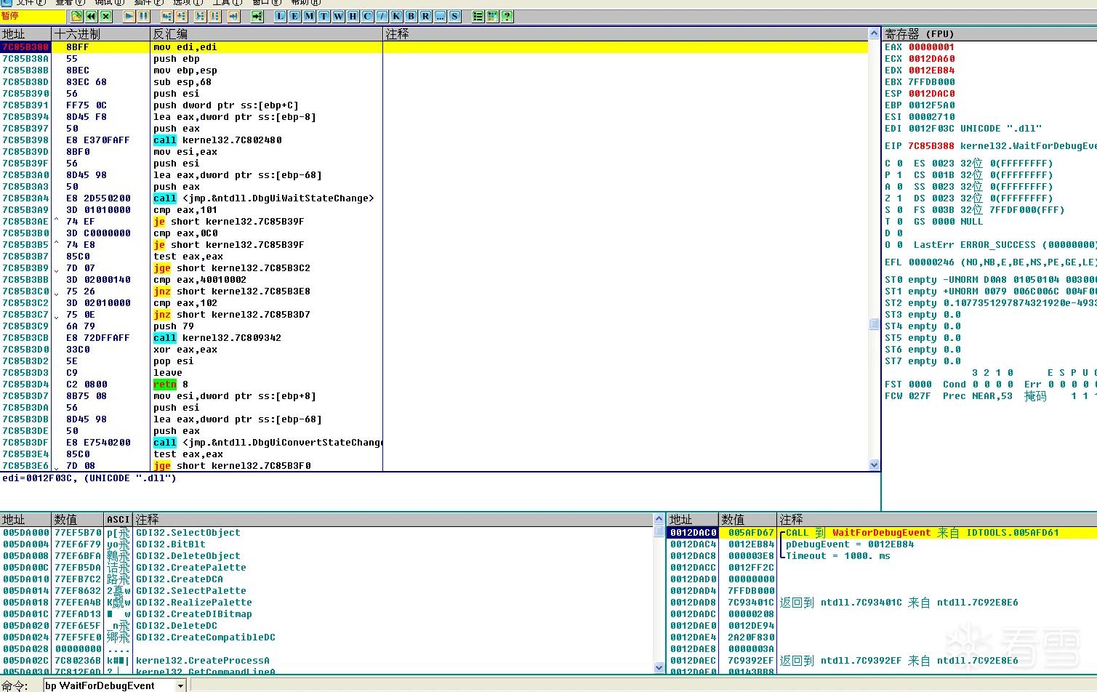Pause execution with the pause icon
1097x692 pixels.
coord(144,16)
